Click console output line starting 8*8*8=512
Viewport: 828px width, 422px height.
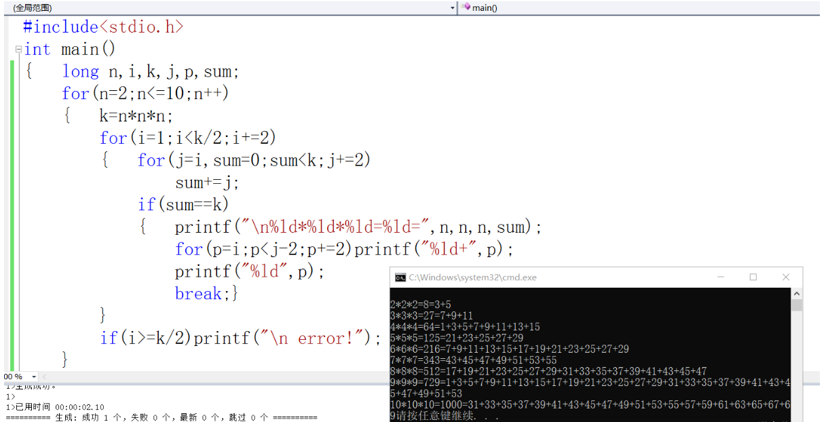point(548,371)
